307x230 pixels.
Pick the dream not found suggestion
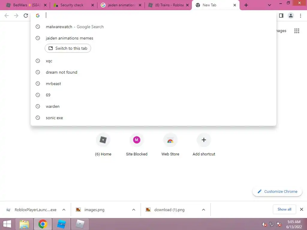[x=153, y=72]
